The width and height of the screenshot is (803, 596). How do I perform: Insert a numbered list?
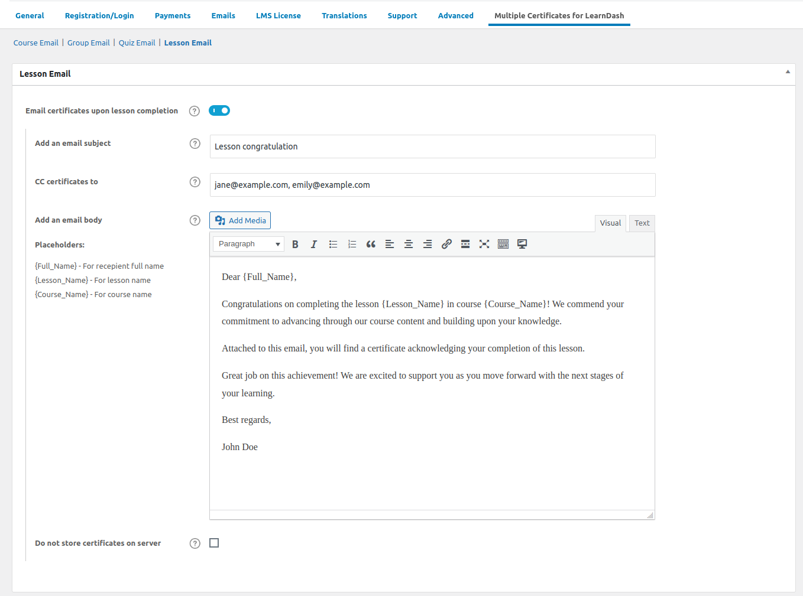click(352, 244)
